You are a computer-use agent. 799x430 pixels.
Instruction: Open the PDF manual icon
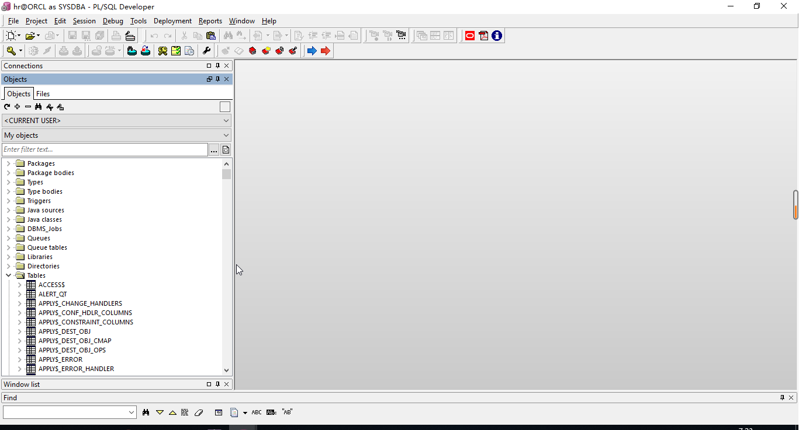(x=483, y=36)
